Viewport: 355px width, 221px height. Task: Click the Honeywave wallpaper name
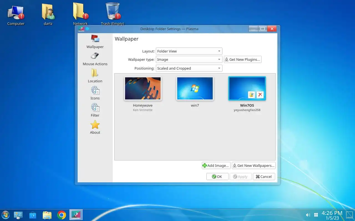pos(143,105)
